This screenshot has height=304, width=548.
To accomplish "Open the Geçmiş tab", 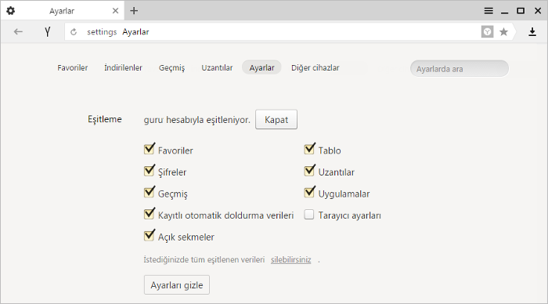I will 171,67.
